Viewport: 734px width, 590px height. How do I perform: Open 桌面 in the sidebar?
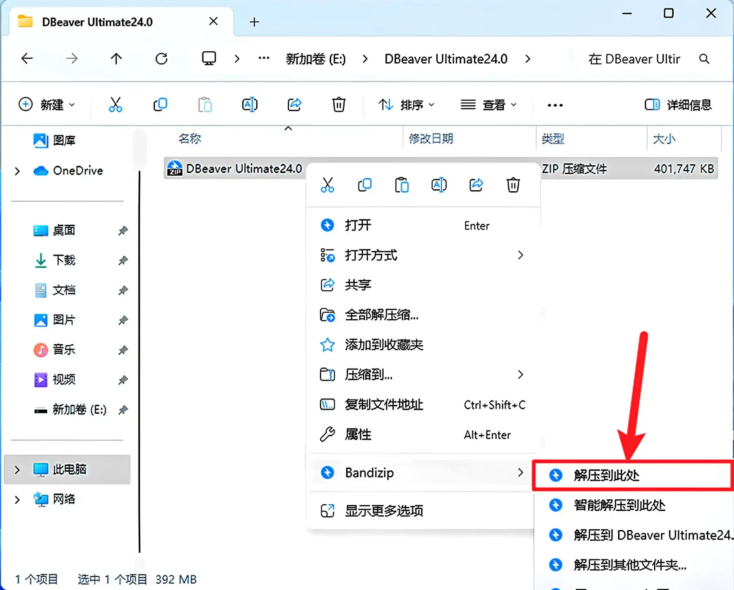(64, 230)
